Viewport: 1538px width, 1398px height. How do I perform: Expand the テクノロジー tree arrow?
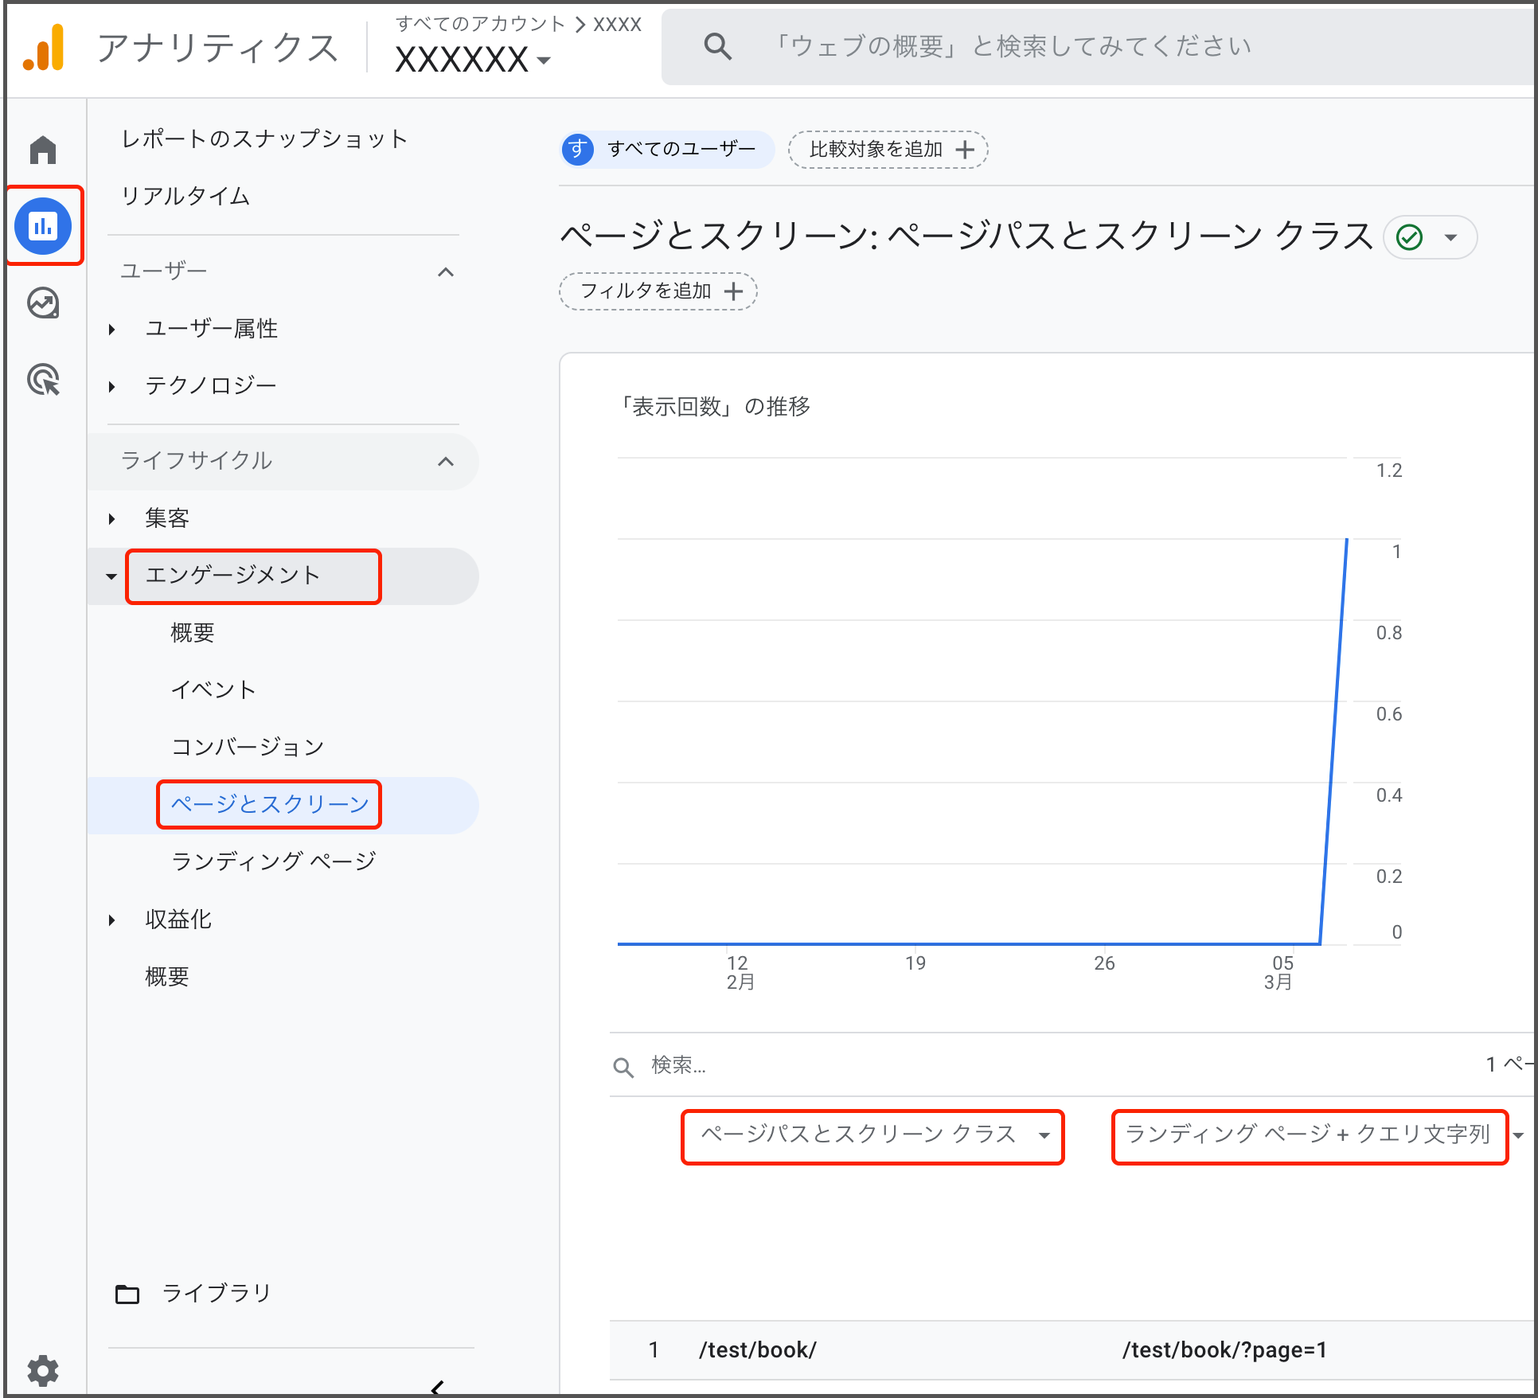point(112,387)
